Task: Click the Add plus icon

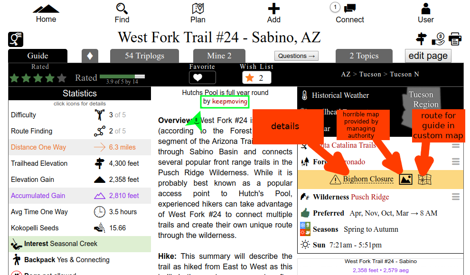Action: click(274, 9)
